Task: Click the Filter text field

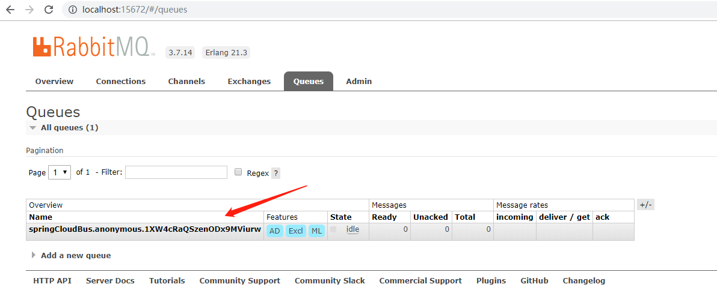Action: 176,172
